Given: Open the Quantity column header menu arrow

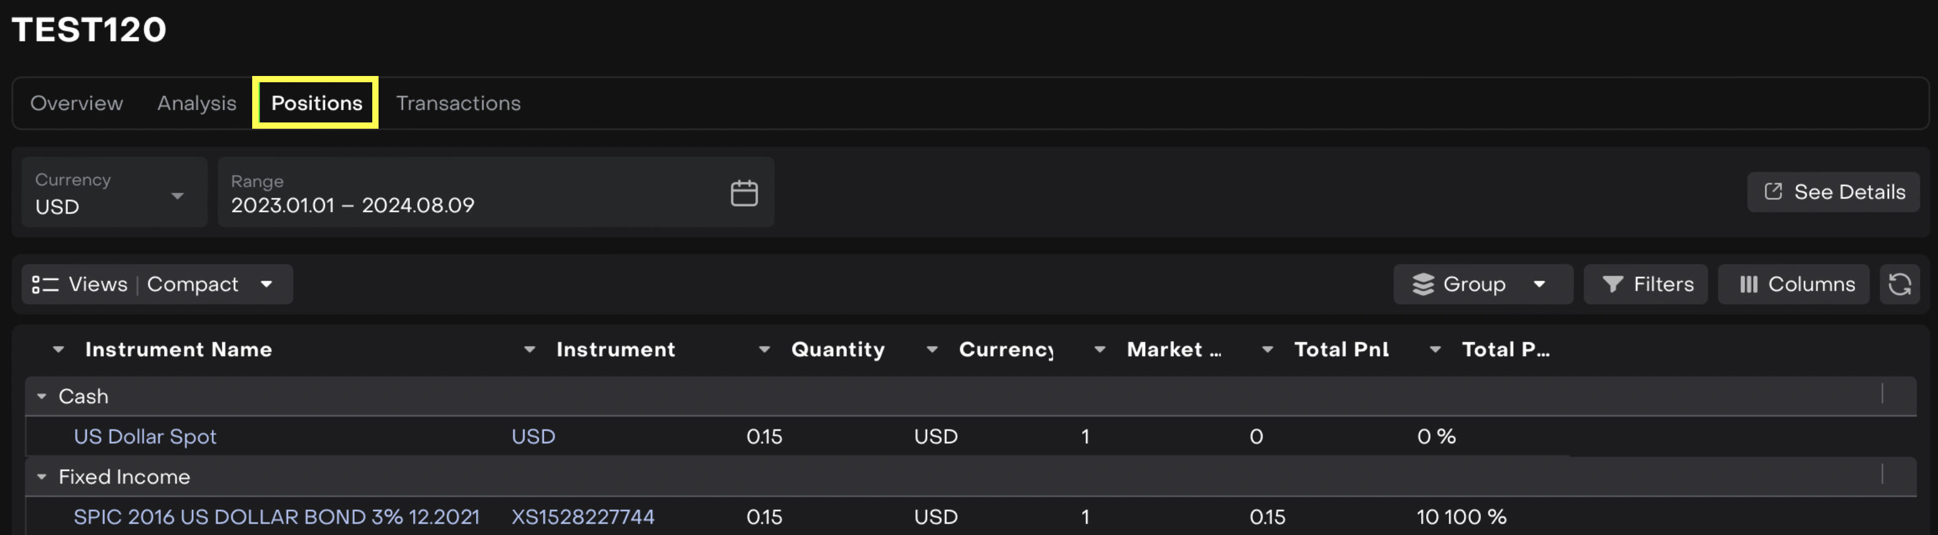Looking at the screenshot, I should (763, 349).
